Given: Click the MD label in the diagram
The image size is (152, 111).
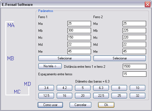Looking at the screenshot, I should point(28,84).
